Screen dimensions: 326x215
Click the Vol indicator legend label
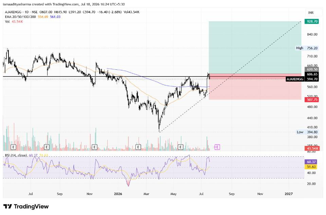tap(7, 22)
